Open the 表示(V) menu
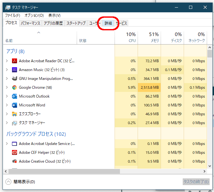The width and height of the screenshot is (214, 192). point(54,15)
